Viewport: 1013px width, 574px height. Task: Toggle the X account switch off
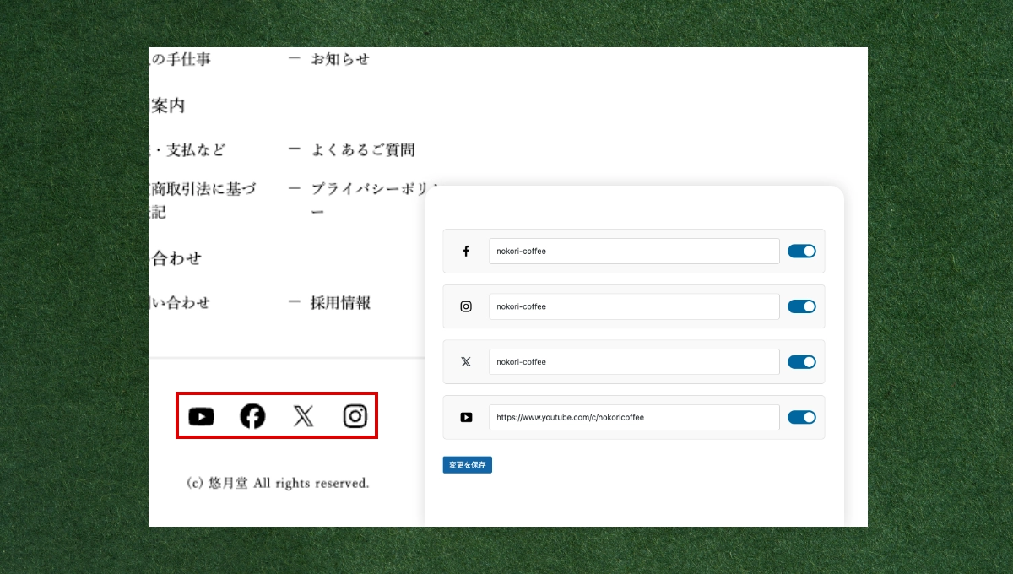tap(801, 361)
